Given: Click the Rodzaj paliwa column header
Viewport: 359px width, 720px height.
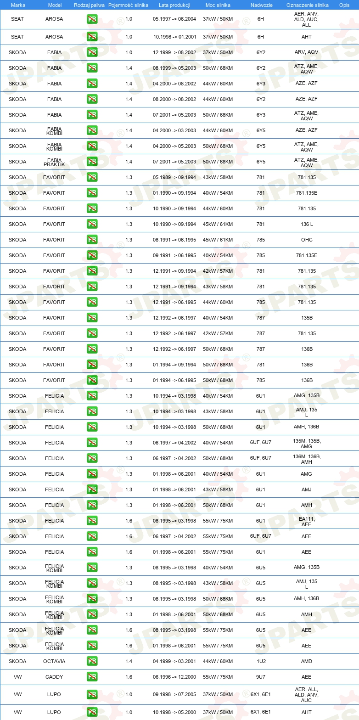Looking at the screenshot, I should click(x=89, y=5).
